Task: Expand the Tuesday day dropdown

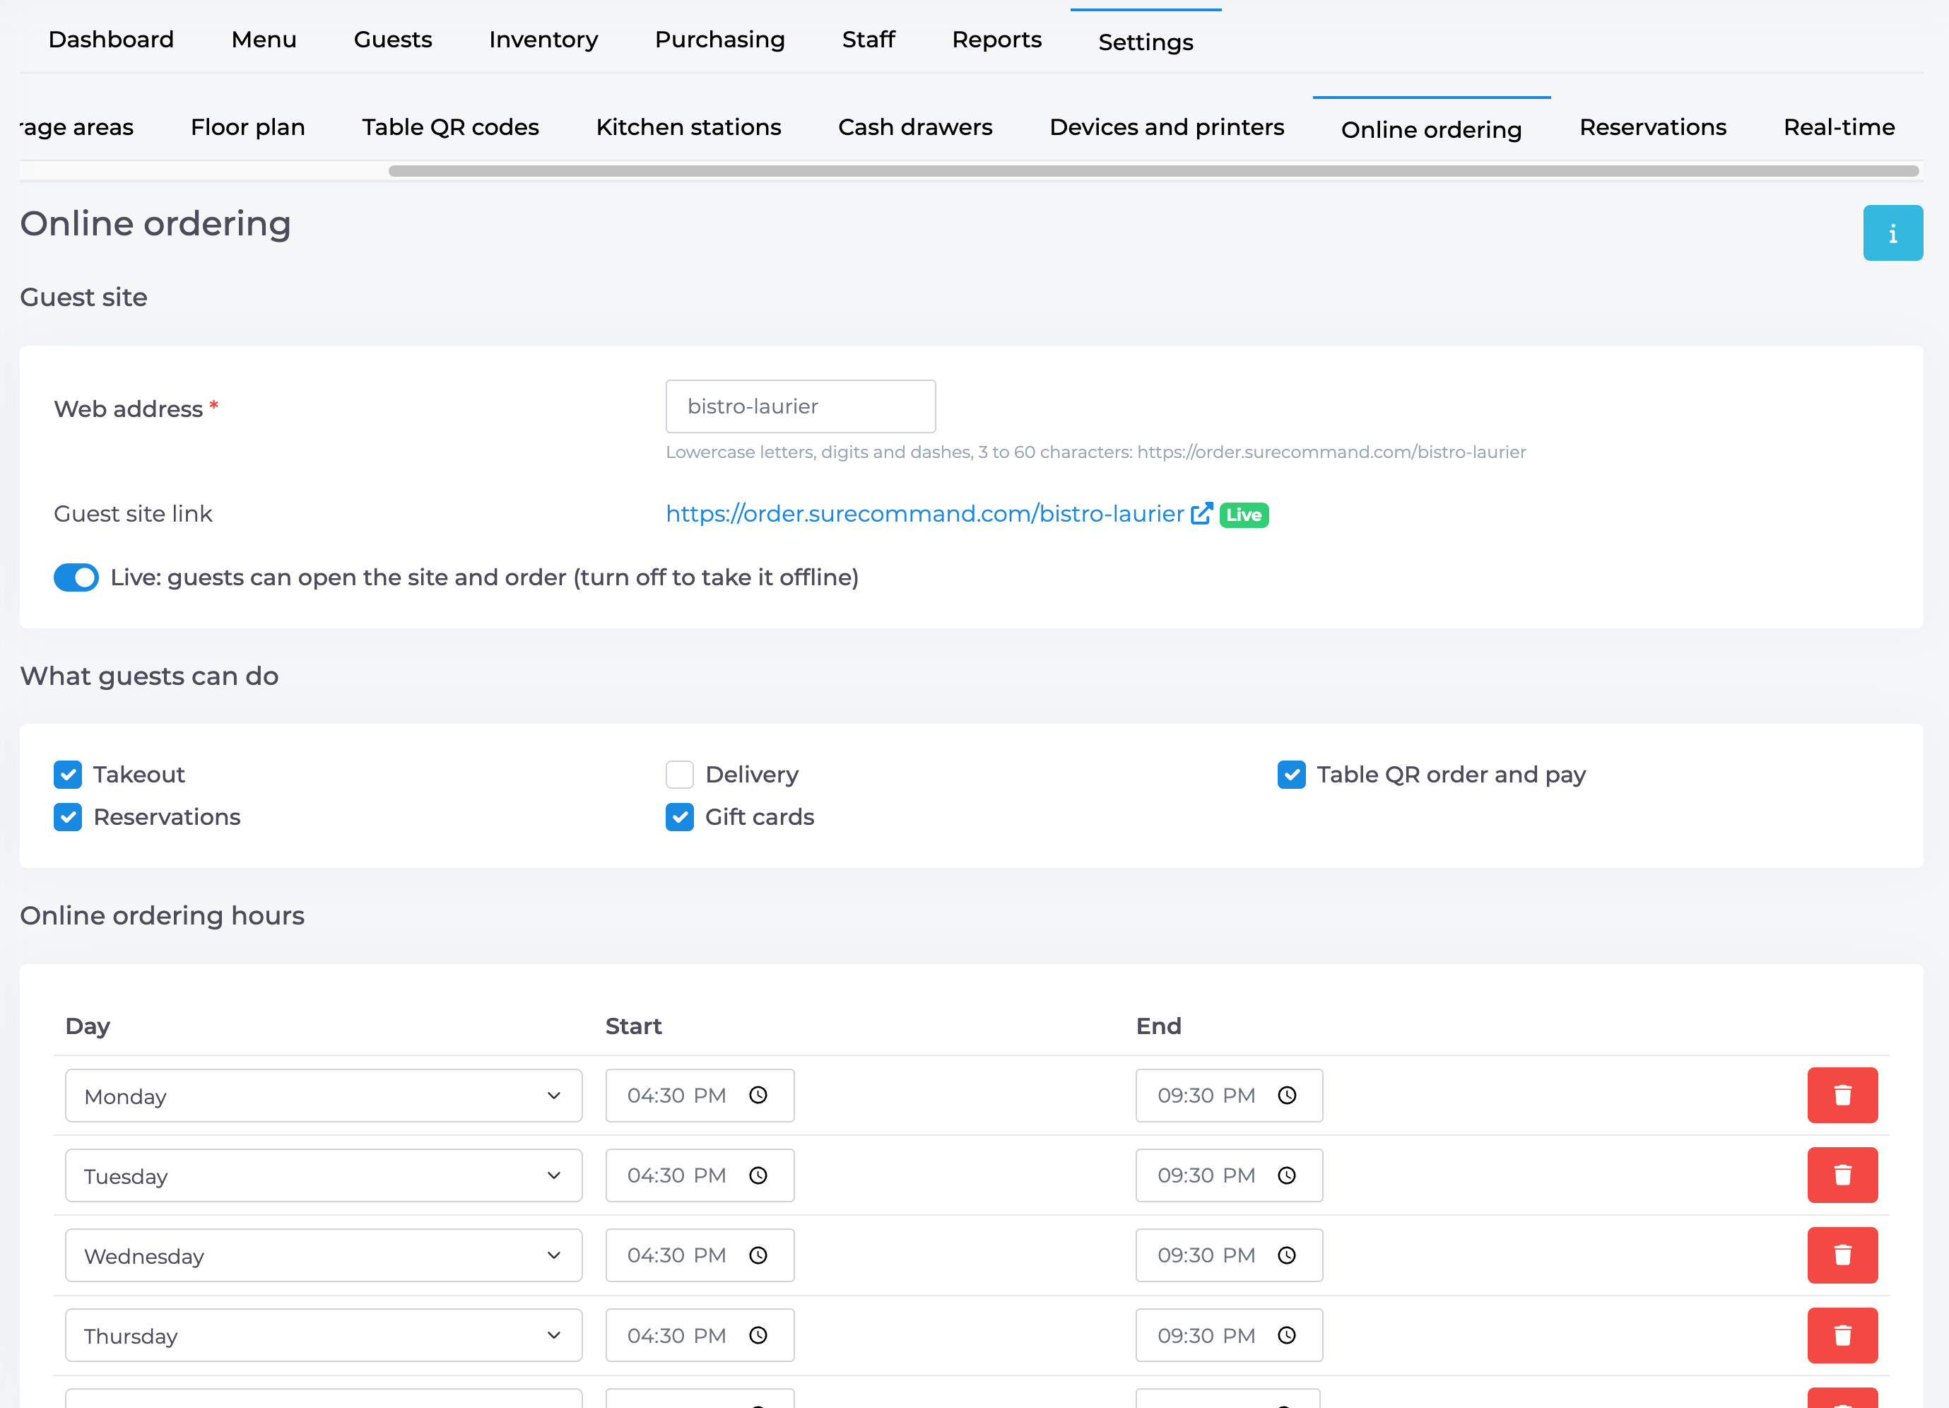Action: click(324, 1175)
